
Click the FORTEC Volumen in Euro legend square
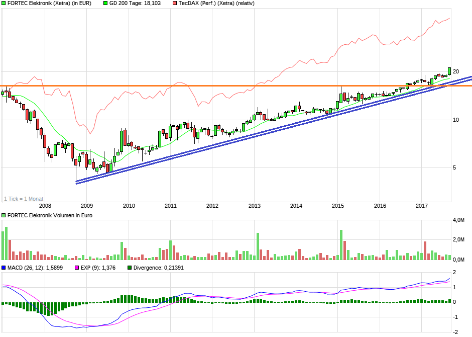click(x=3, y=215)
